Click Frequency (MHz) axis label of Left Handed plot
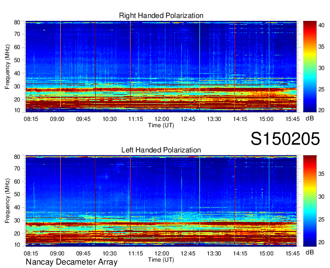This screenshot has height=268, width=330. [x=7, y=201]
